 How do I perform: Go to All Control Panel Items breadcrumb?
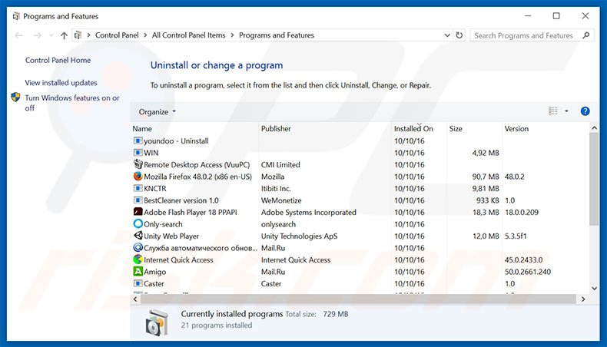188,35
